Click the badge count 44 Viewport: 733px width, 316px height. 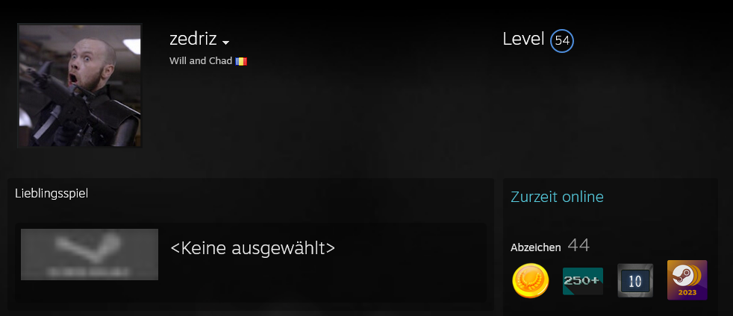coord(578,245)
